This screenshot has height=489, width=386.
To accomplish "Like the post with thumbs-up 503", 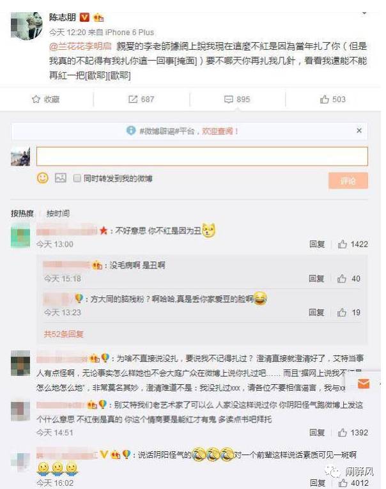I will click(324, 99).
